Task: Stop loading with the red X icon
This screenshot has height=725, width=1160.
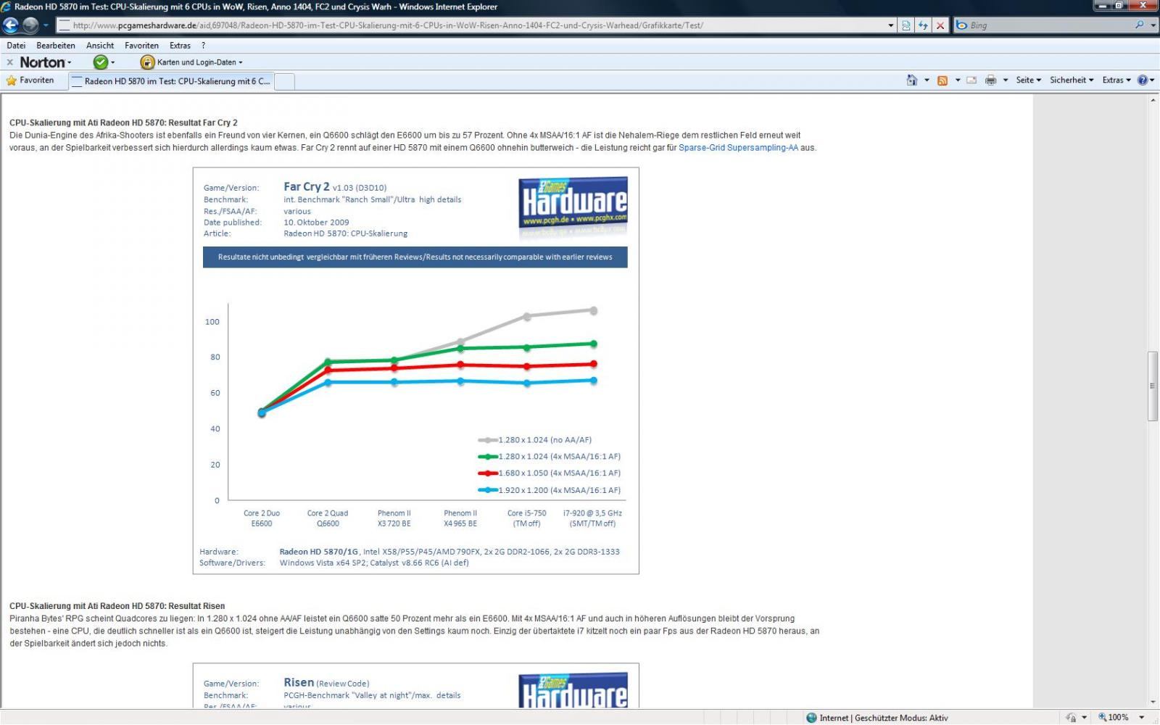Action: click(940, 25)
